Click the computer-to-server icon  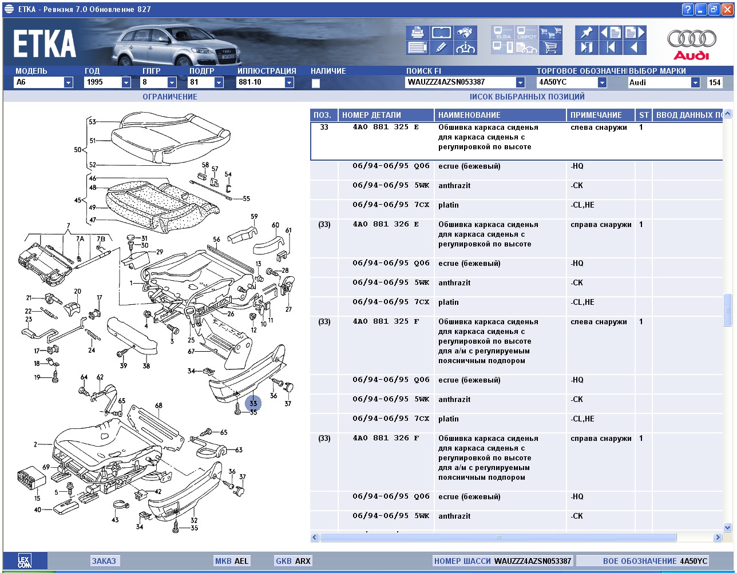click(x=503, y=47)
